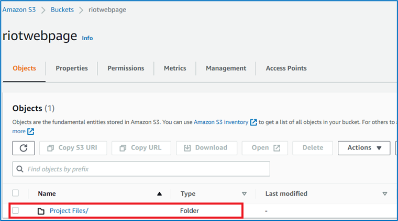Screen dimensions: 398x221
Task: Click the Info link beside riotwebpage
Action: point(87,38)
